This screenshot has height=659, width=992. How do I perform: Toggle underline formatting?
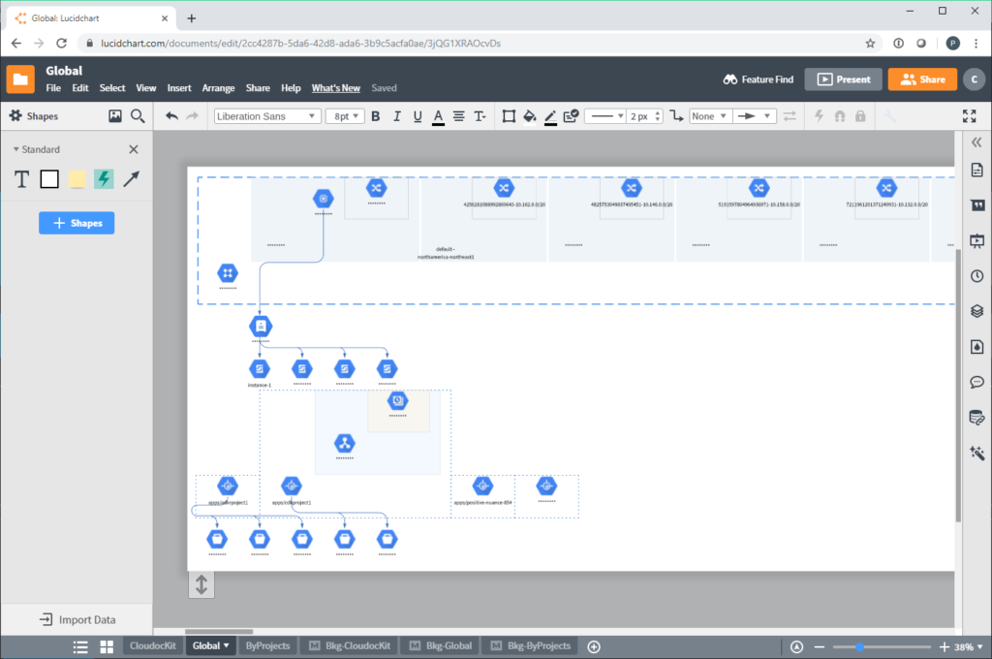point(418,116)
